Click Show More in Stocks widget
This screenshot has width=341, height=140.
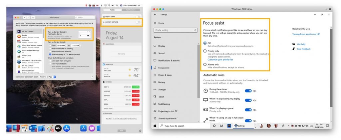point(109,108)
